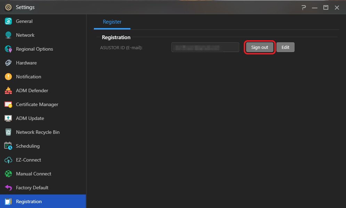Click the Network Recycle Bin icon

(8, 132)
